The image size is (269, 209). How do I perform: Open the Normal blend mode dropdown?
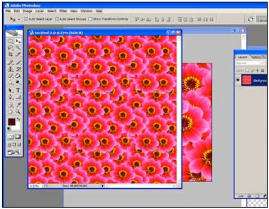(x=250, y=63)
